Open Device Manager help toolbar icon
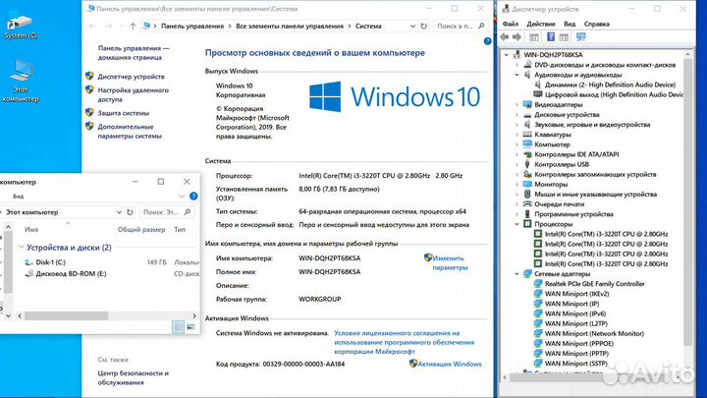The height and width of the screenshot is (398, 707). (x=551, y=37)
